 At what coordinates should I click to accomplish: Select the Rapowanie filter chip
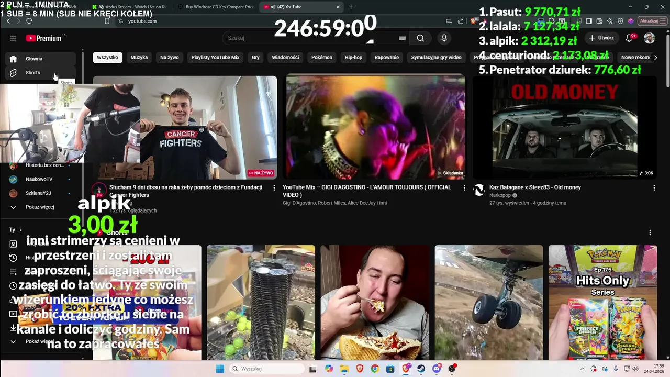[387, 57]
